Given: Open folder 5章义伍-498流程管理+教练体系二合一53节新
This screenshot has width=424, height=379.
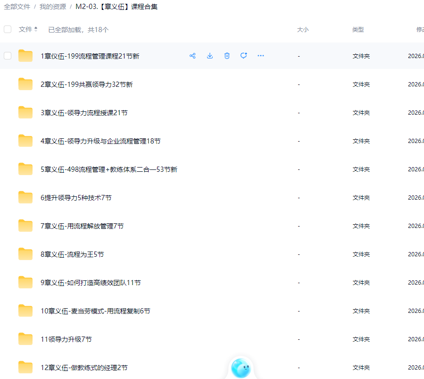Looking at the screenshot, I should click(108, 169).
